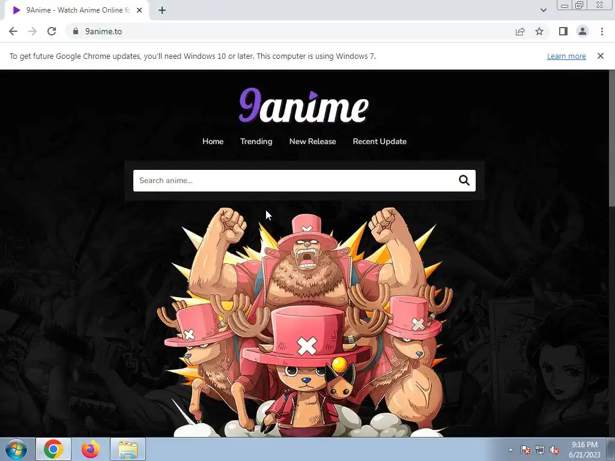
Task: Click the page vertical scrollbar thumb
Action: point(611,137)
